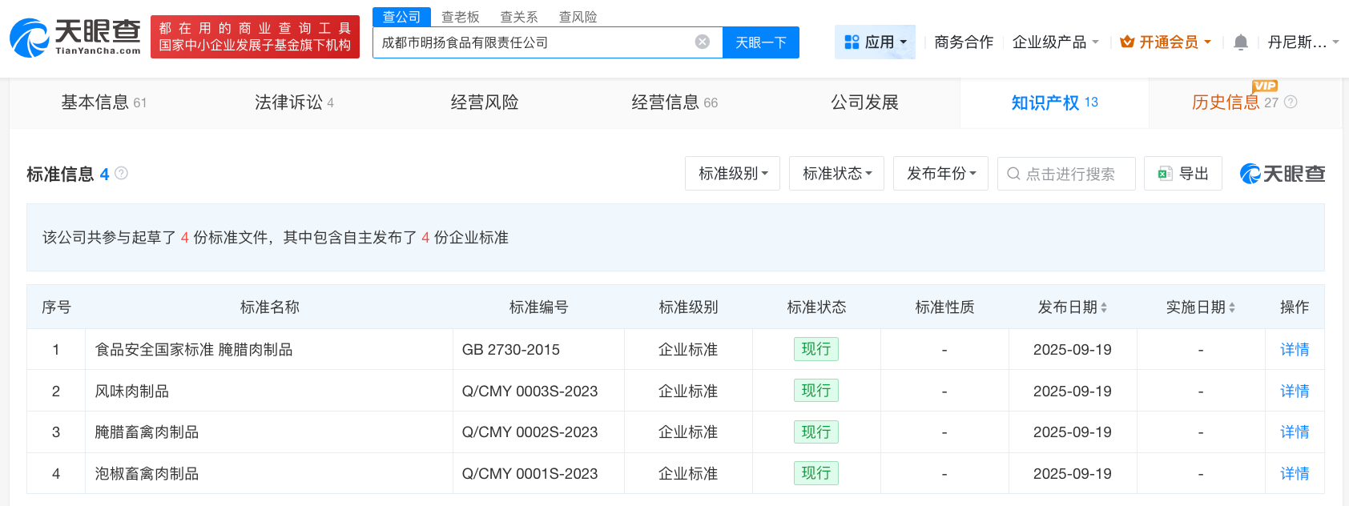Select the 查老板 search tab
Image resolution: width=1349 pixels, height=506 pixels.
tap(460, 17)
